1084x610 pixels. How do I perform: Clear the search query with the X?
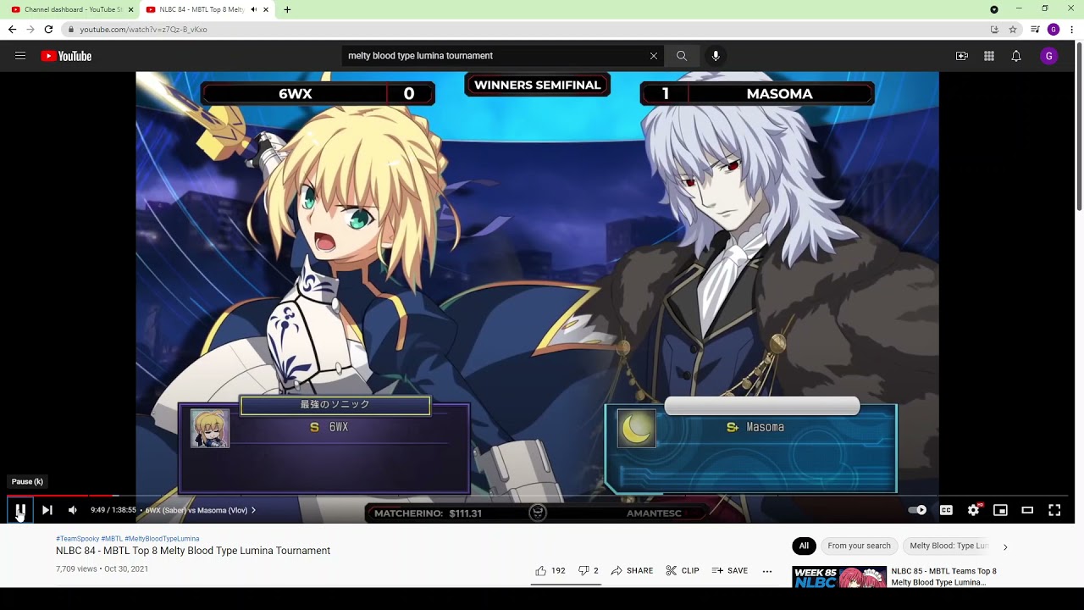coord(654,56)
